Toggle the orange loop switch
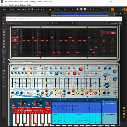The width and height of the screenshot is (127, 127). (113, 9)
